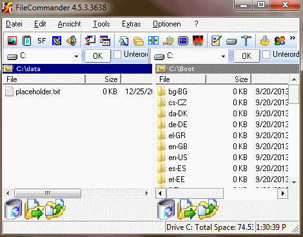
Task: Toggle right panel Unterordner checkbox
Action: [266, 54]
